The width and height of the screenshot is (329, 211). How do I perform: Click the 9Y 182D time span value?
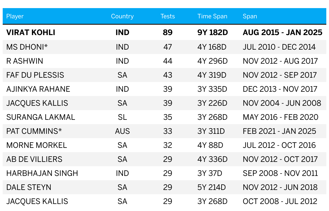(213, 33)
